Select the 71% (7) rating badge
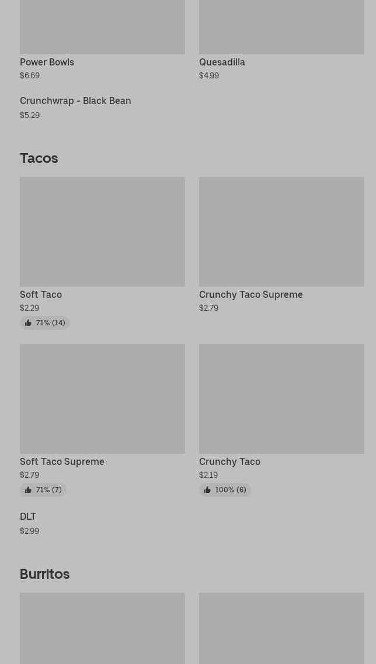The image size is (376, 664). (x=43, y=489)
